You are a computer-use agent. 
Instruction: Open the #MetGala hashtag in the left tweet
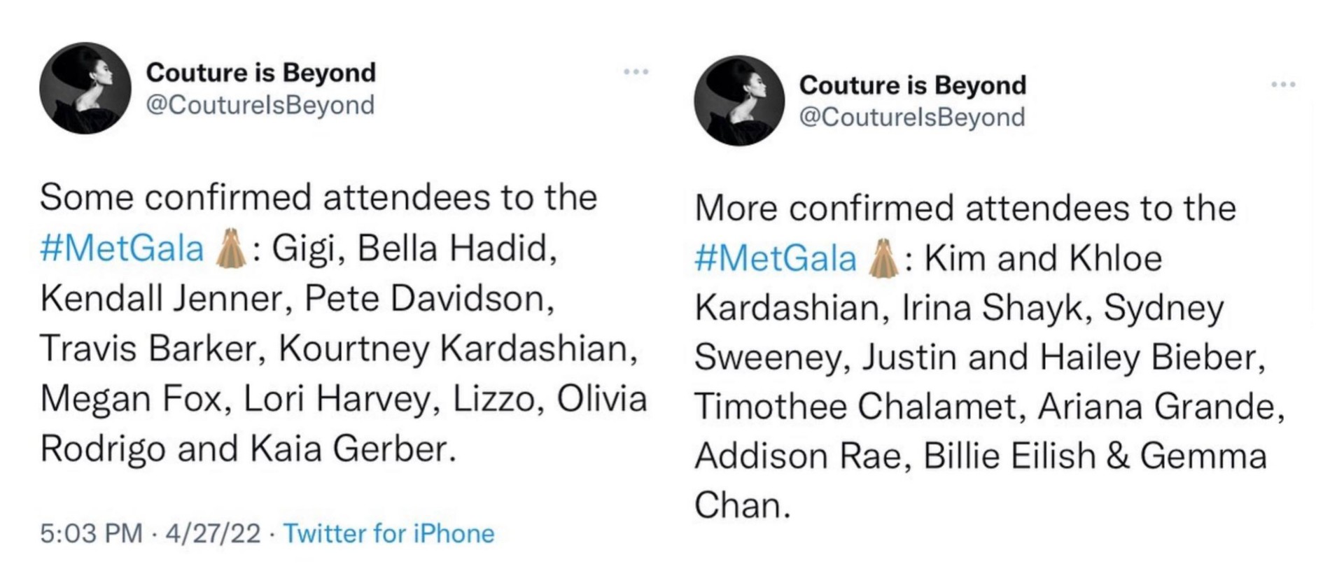122,249
